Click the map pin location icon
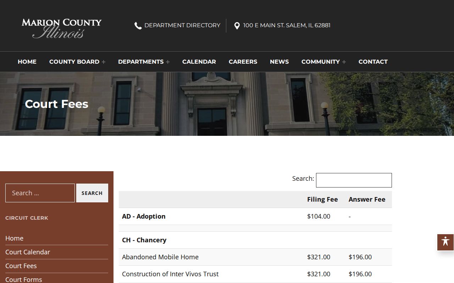454x283 pixels. [x=237, y=25]
